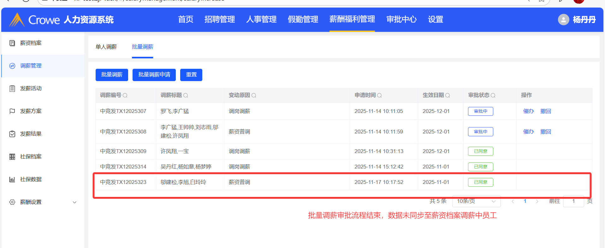Click the 社保档案 sidebar icon

pos(12,157)
